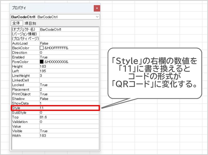
Task: Close the プロパティ window
Action: click(97, 8)
